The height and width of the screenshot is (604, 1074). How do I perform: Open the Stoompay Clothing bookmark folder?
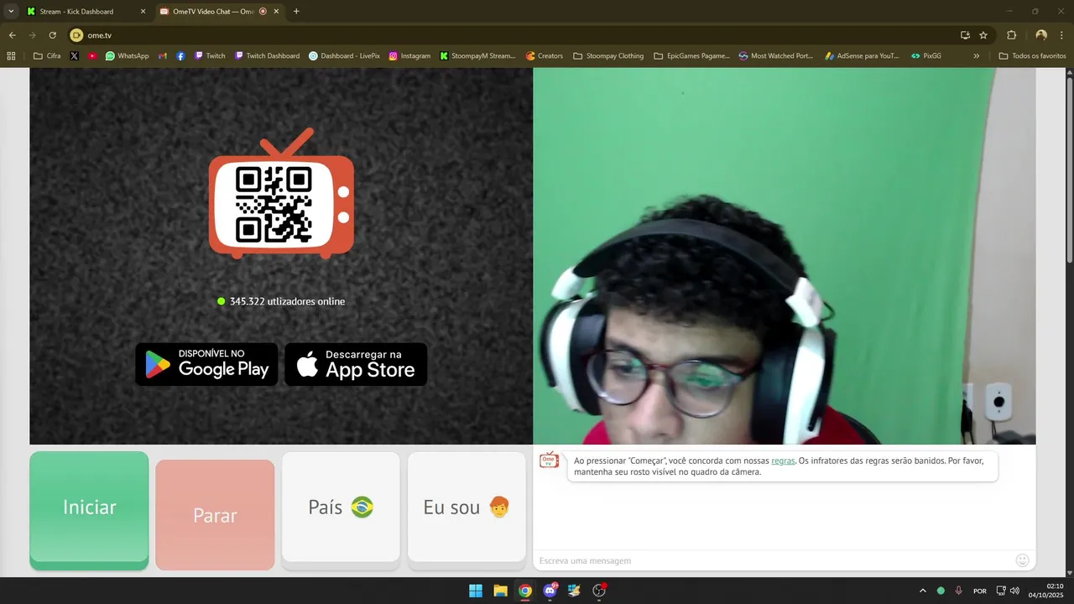point(608,56)
